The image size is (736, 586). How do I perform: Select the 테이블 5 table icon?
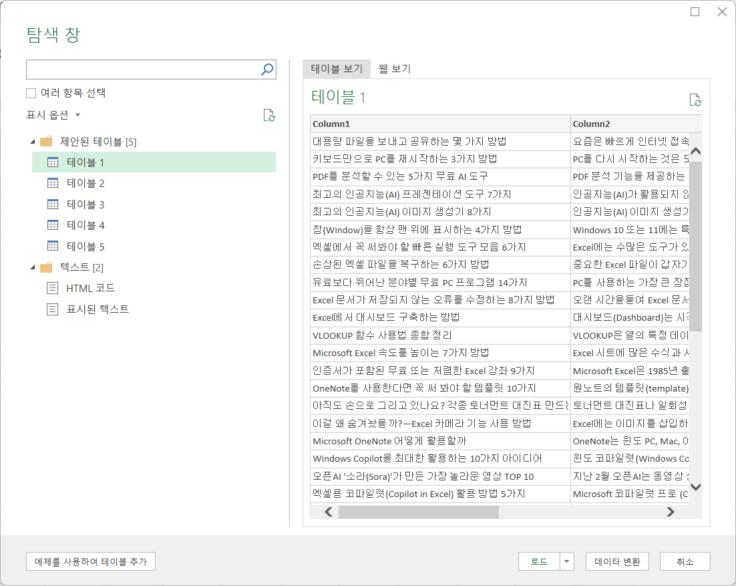(53, 245)
